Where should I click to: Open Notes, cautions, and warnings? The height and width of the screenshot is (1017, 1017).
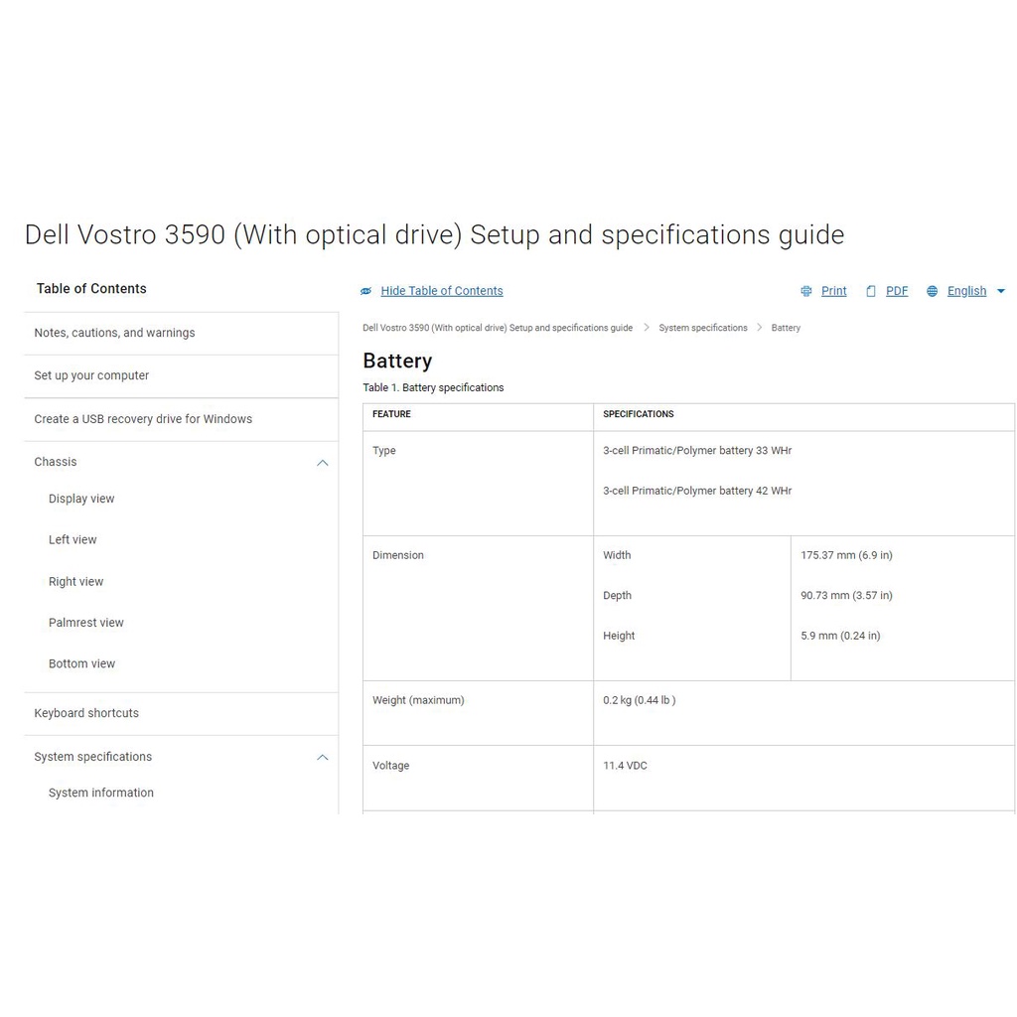point(114,333)
